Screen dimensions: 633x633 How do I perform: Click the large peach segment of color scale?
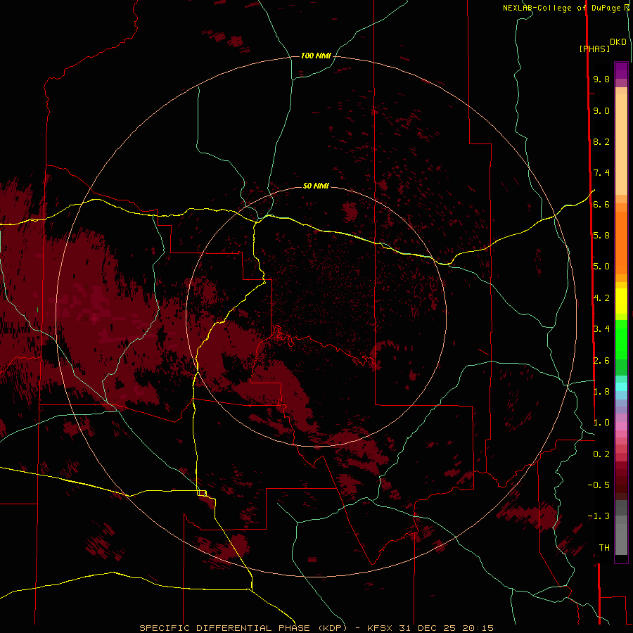(x=621, y=144)
